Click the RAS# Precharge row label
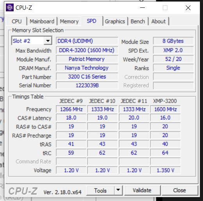The height and width of the screenshot is (201, 203). [32, 136]
